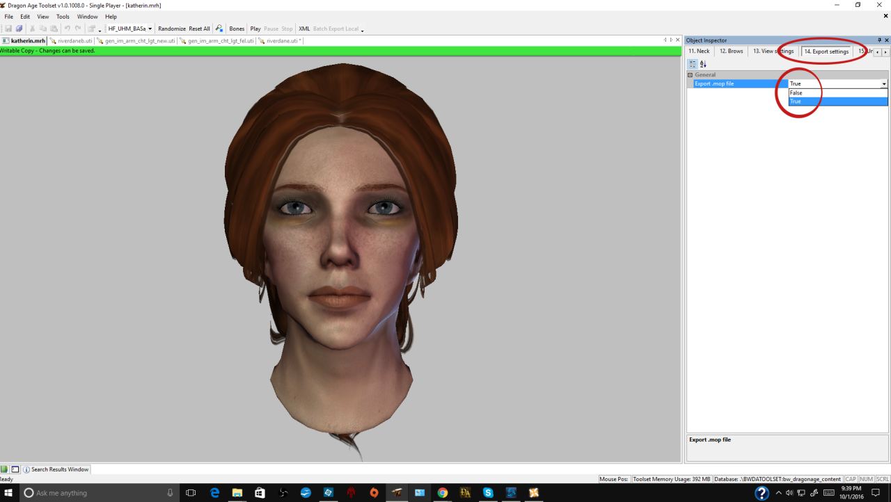Click the Undo icon in the toolbar

point(67,29)
